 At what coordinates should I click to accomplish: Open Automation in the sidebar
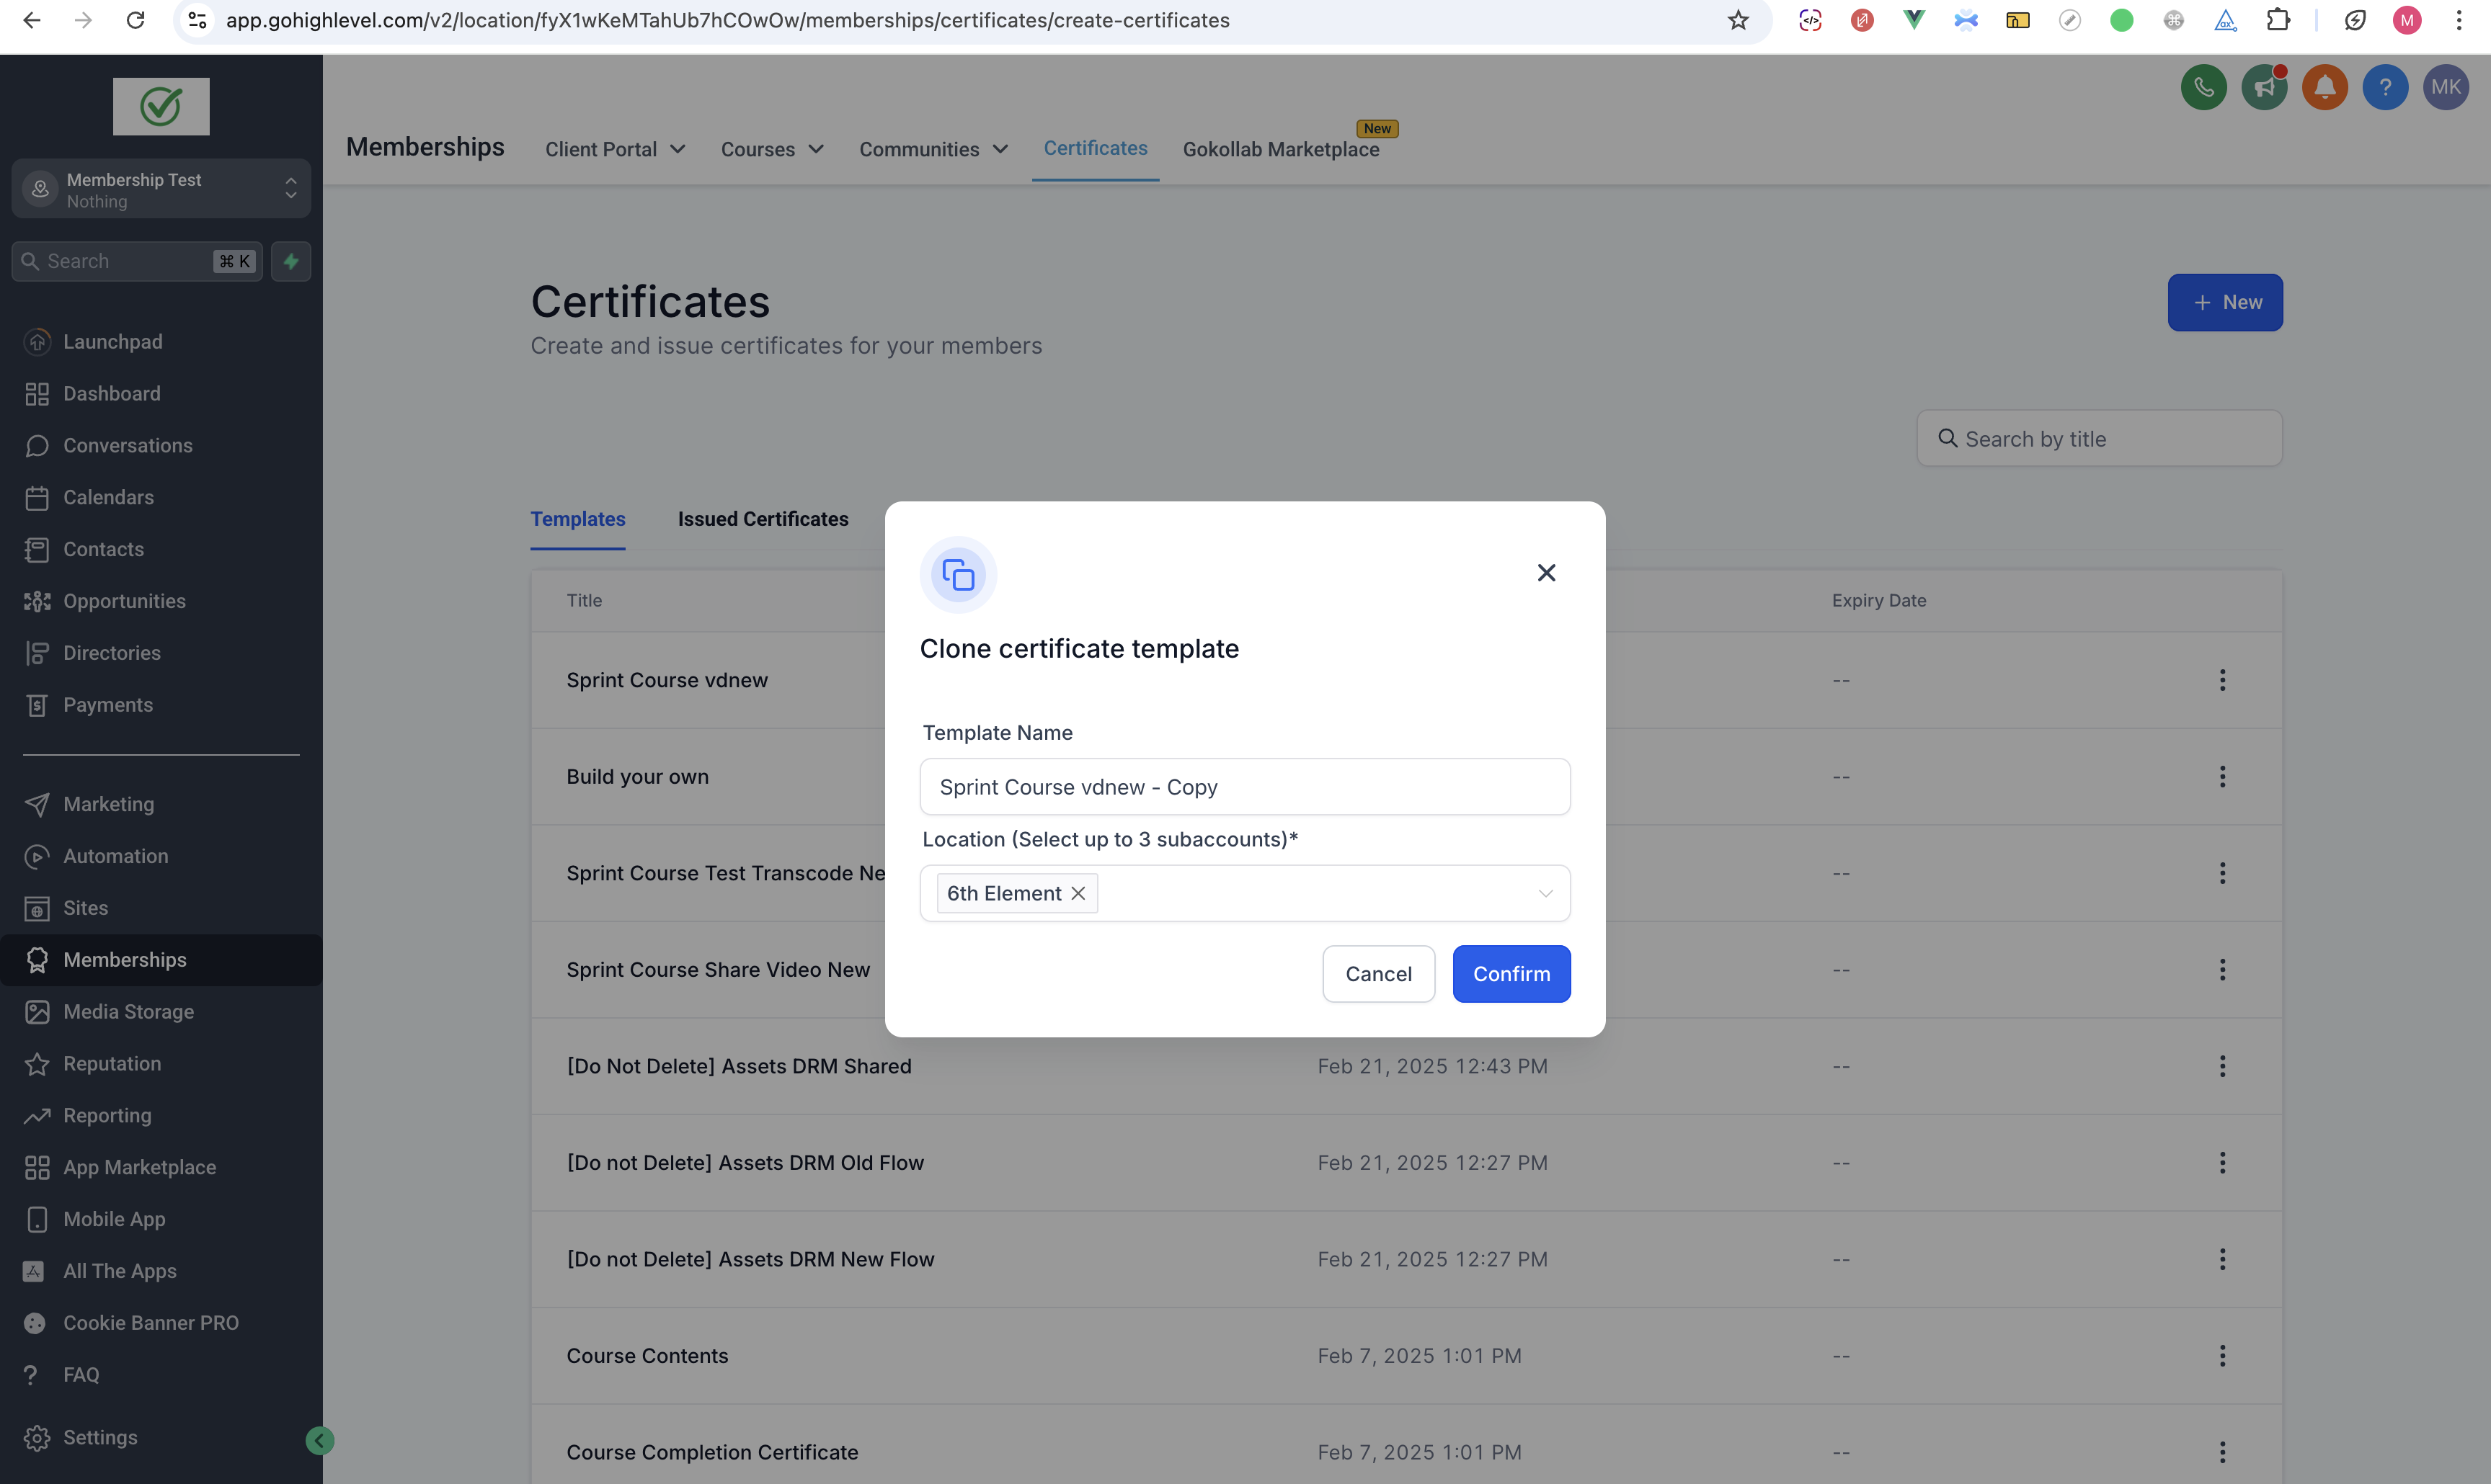[115, 856]
